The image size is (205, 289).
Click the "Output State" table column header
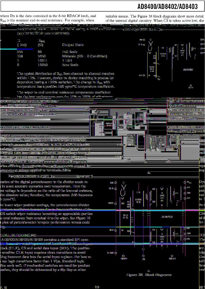pos(73,45)
